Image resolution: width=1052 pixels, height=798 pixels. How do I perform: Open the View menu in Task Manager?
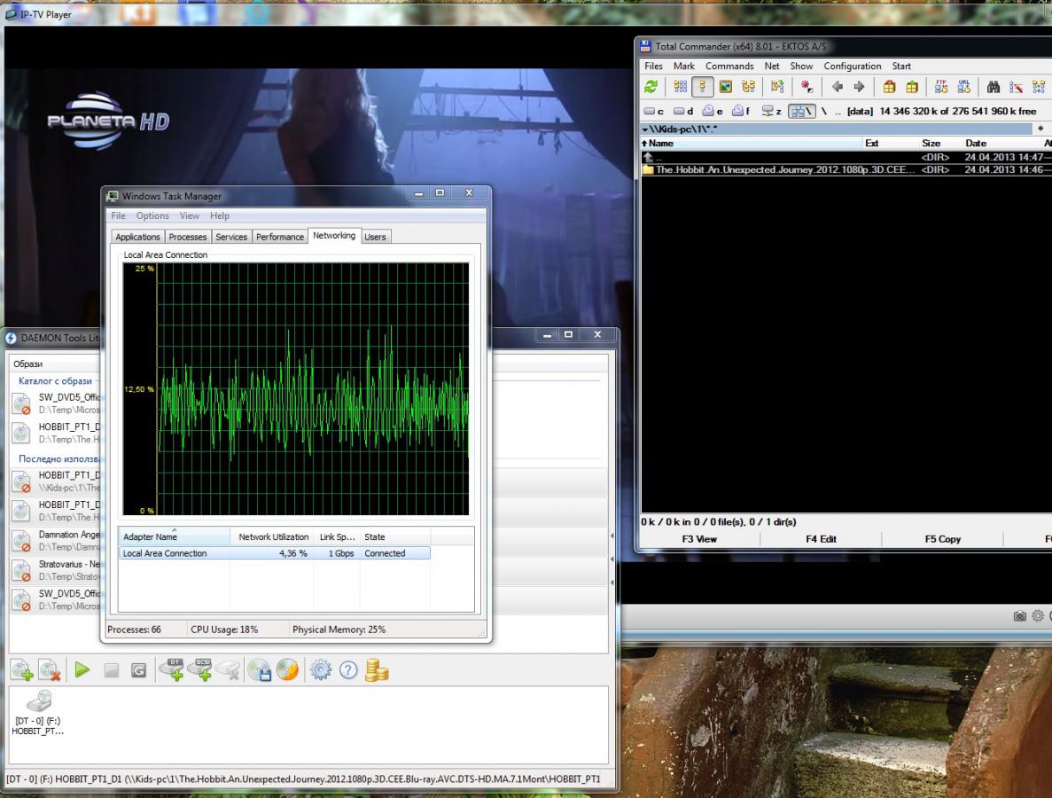pyautogui.click(x=189, y=215)
